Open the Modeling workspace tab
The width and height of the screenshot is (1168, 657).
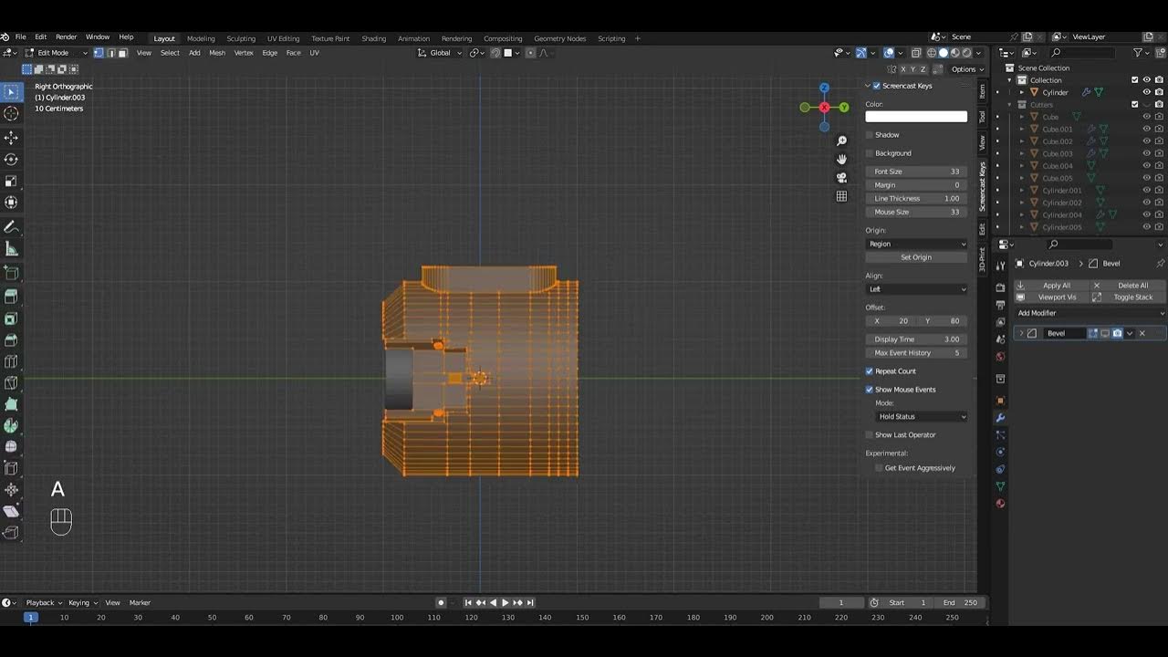[x=201, y=38]
